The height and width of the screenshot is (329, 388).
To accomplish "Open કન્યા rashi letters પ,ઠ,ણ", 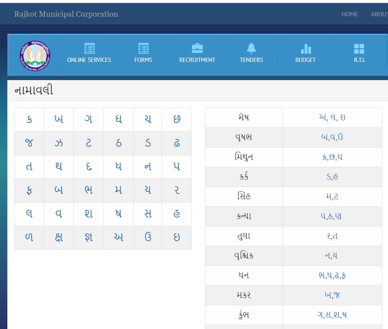I will click(331, 216).
